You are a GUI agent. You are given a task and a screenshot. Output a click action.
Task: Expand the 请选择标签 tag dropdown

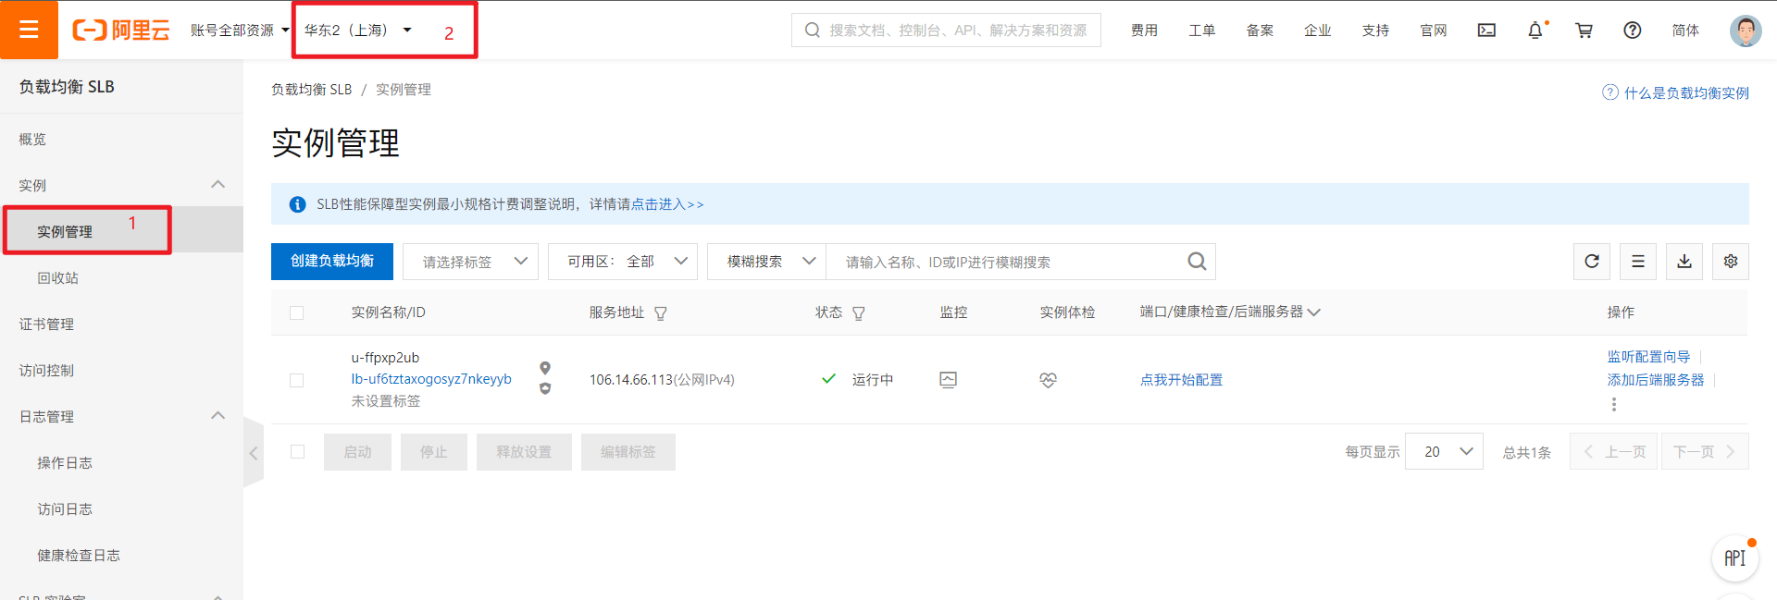[470, 262]
